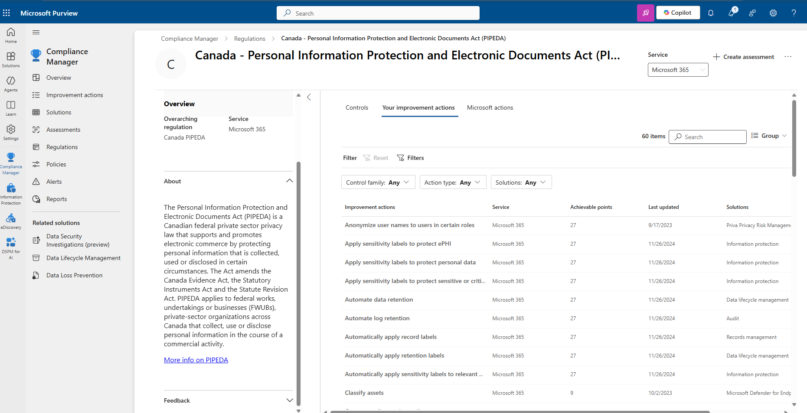The width and height of the screenshot is (807, 413).
Task: Open Policies in navigation
Action: pyautogui.click(x=56, y=164)
